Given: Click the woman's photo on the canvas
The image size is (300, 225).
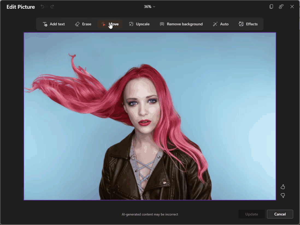Looking at the screenshot, I should [150, 116].
